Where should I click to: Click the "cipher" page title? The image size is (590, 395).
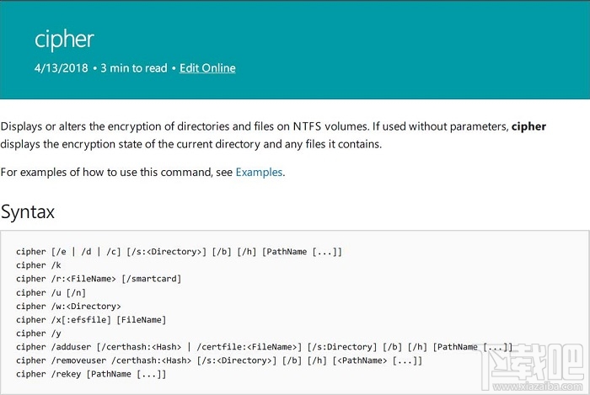pyautogui.click(x=64, y=39)
